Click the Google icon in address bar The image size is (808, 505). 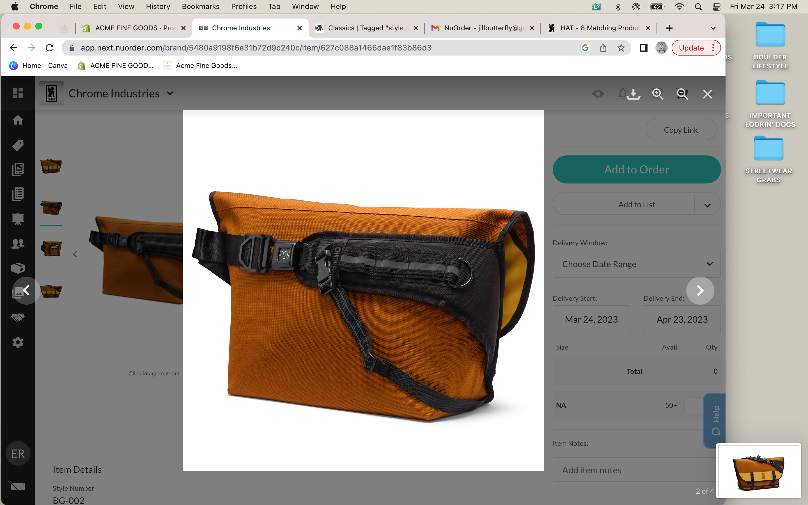pos(585,48)
